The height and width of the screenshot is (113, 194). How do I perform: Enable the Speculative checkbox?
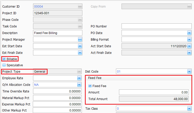(4, 65)
